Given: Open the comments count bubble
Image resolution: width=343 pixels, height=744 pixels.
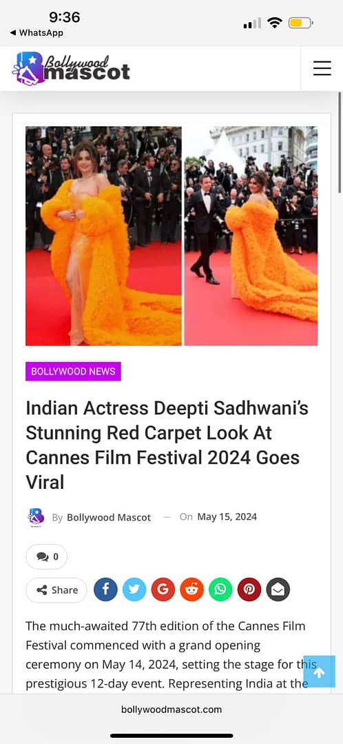Looking at the screenshot, I should tap(46, 556).
